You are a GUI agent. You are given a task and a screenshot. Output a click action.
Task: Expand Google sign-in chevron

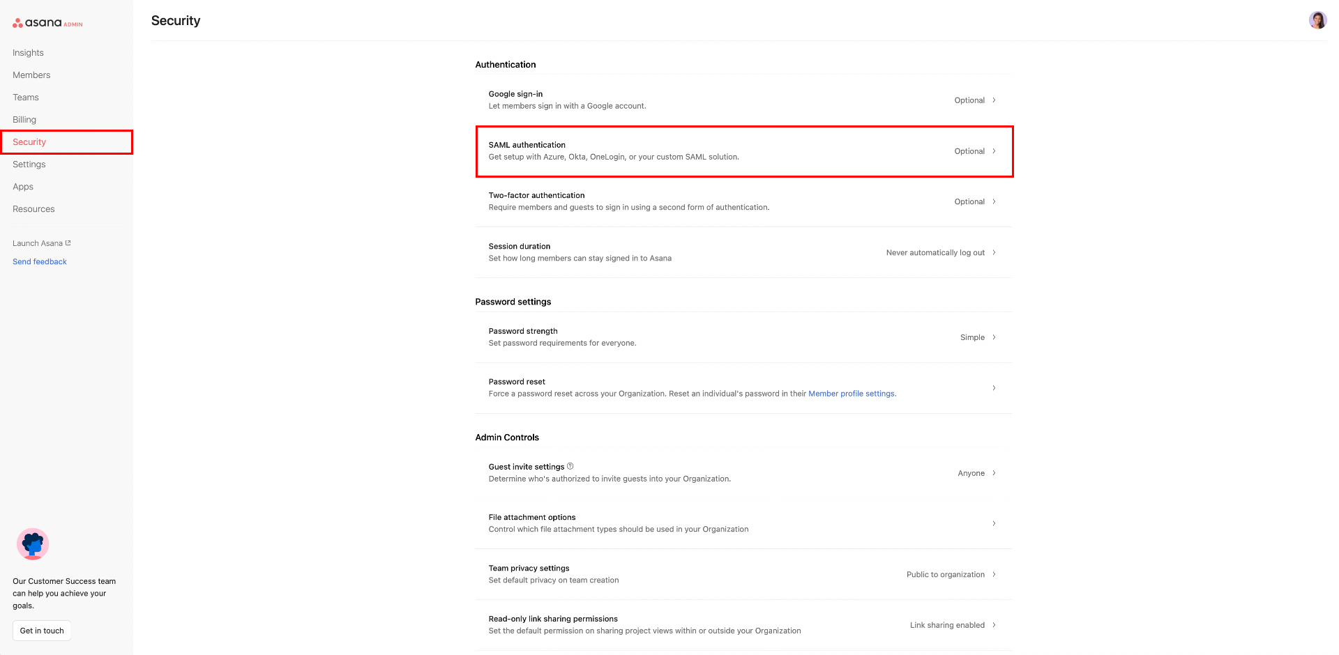pyautogui.click(x=994, y=100)
